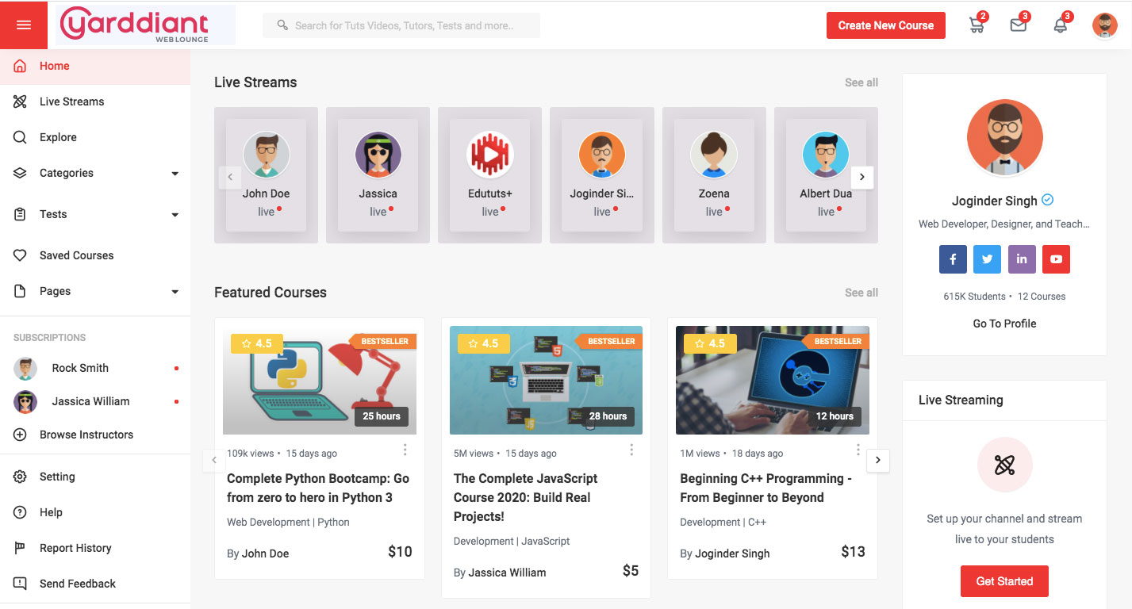Open notifications via the bell icon

(1060, 25)
